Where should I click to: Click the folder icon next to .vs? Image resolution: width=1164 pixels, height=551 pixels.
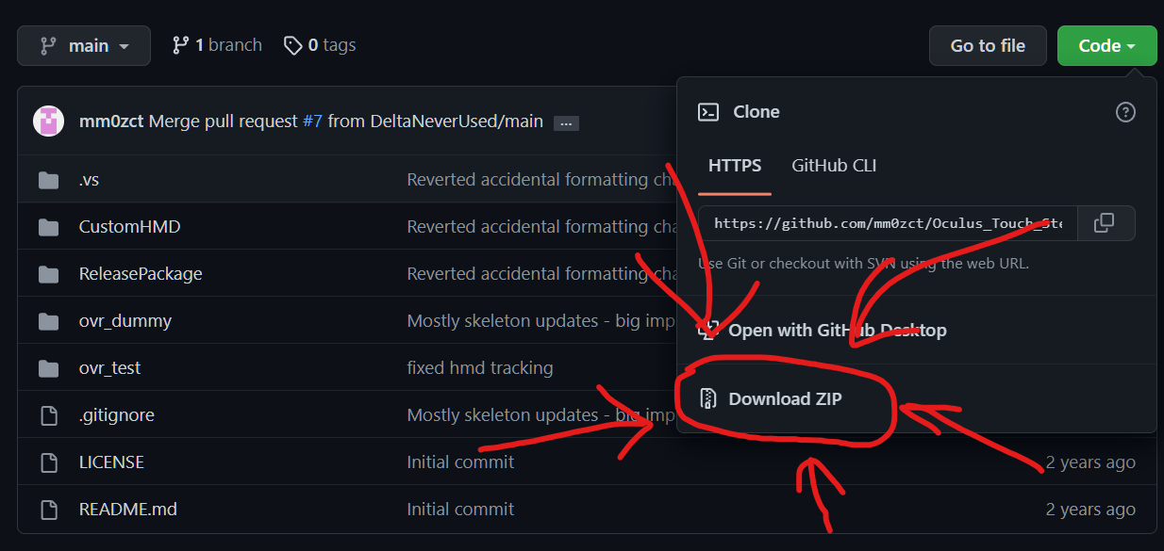(49, 179)
